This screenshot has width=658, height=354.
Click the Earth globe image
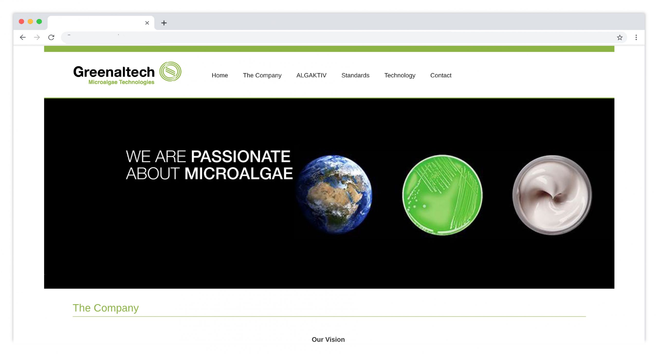(334, 194)
